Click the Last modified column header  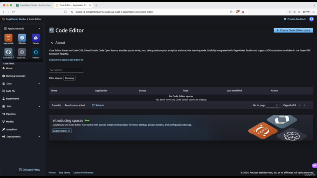(234, 91)
